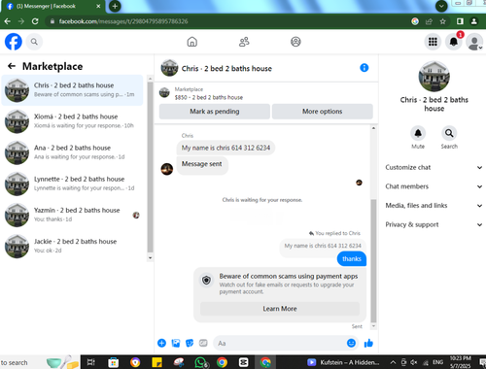The width and height of the screenshot is (486, 369).
Task: Open the Facebook logo home link
Action: [14, 42]
